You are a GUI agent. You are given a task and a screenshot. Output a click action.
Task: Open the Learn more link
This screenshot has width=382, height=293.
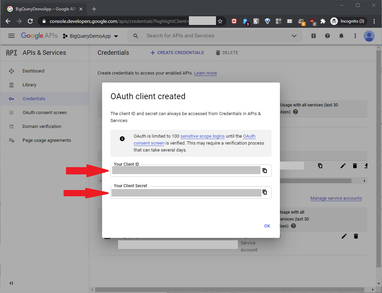coord(205,73)
